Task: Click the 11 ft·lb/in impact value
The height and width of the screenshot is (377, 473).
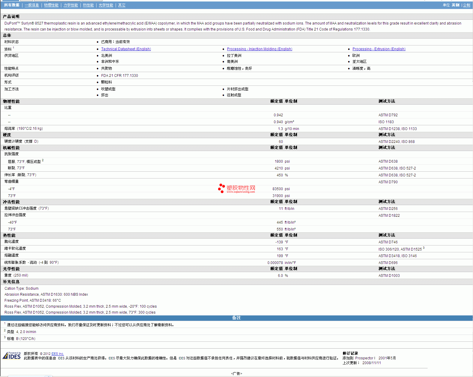Action: coord(287,209)
